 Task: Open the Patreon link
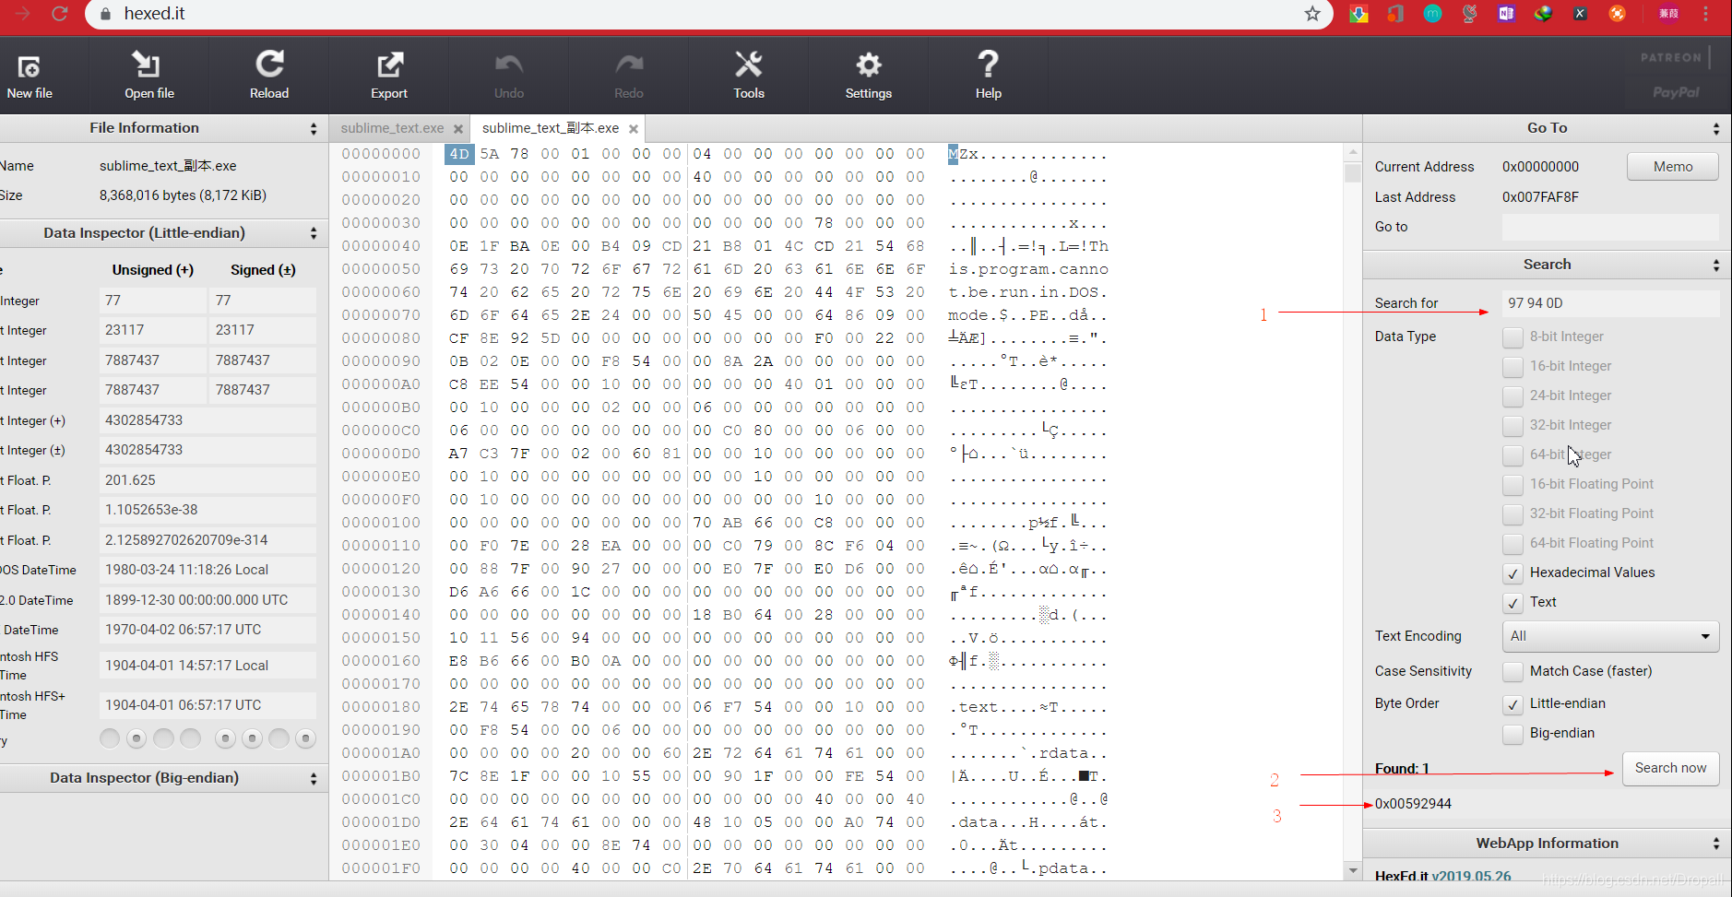pyautogui.click(x=1670, y=57)
